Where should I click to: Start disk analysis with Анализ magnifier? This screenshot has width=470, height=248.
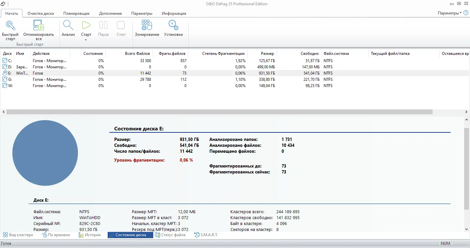pyautogui.click(x=68, y=25)
